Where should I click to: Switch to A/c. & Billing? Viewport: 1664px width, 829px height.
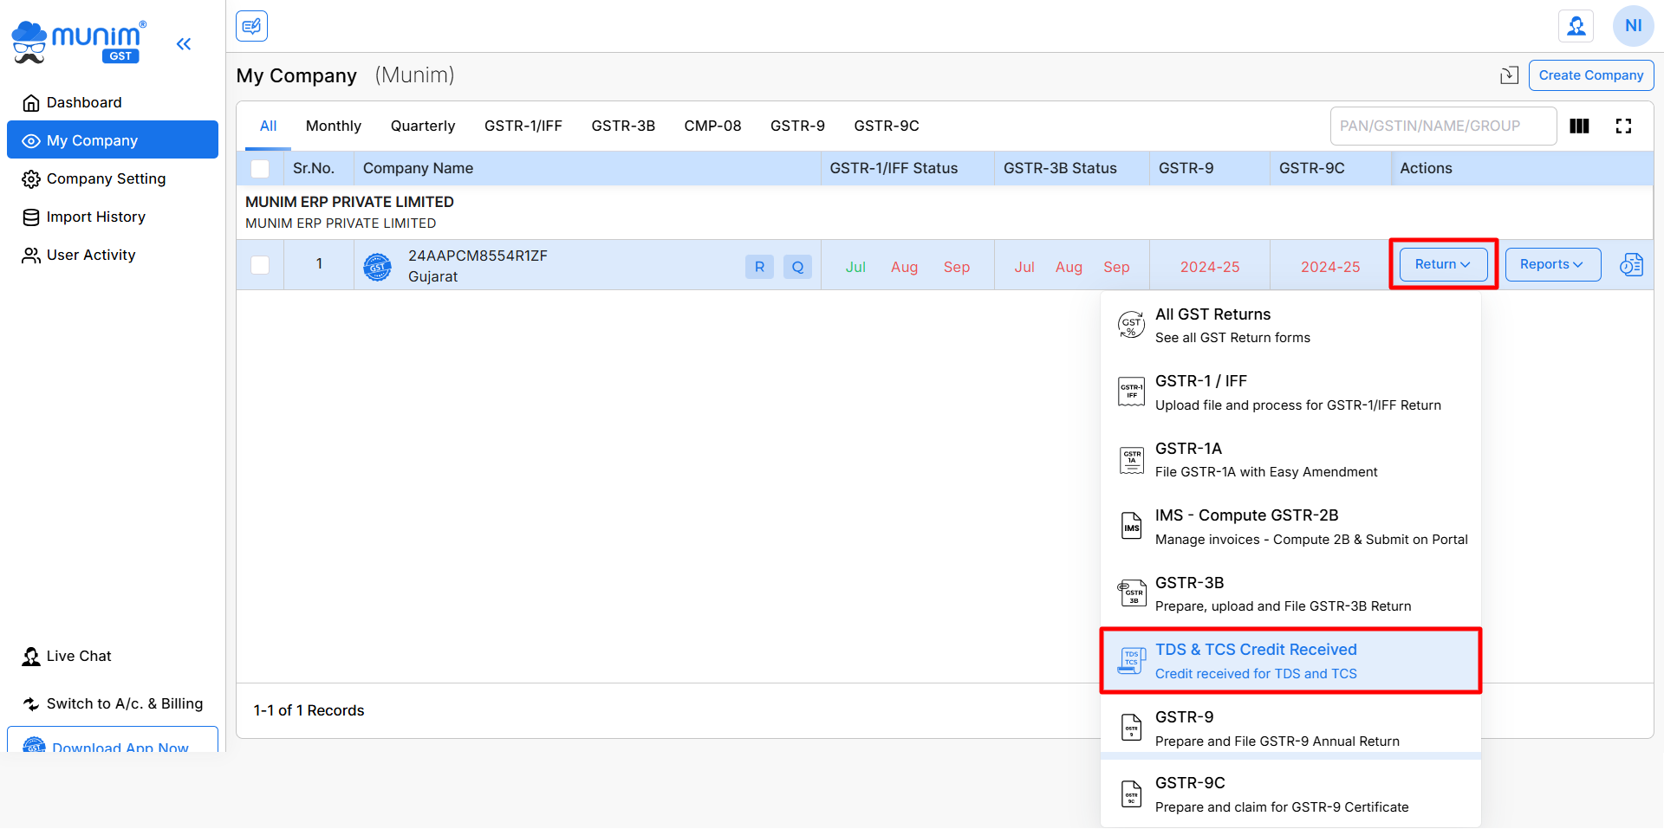(x=113, y=703)
